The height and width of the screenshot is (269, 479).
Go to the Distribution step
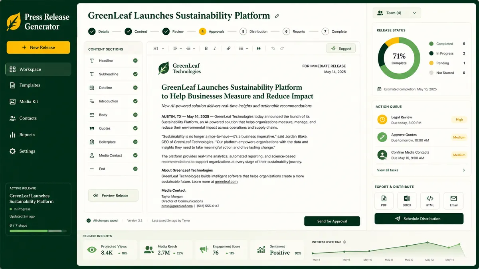253,31
